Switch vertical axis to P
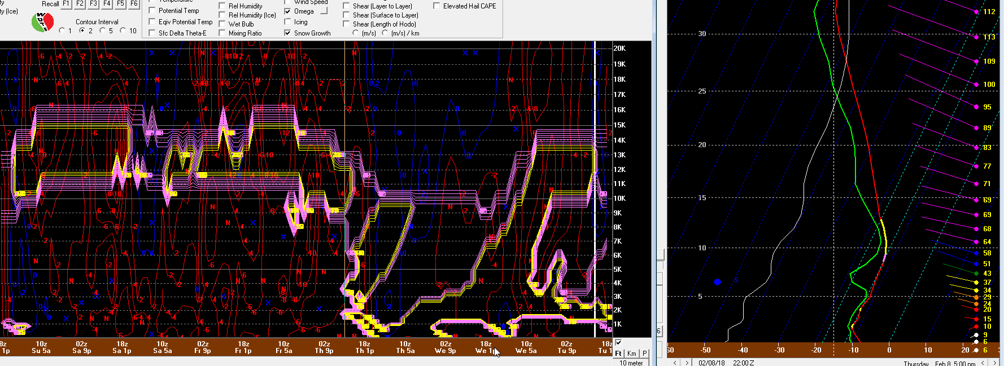The width and height of the screenshot is (1004, 366). click(644, 353)
